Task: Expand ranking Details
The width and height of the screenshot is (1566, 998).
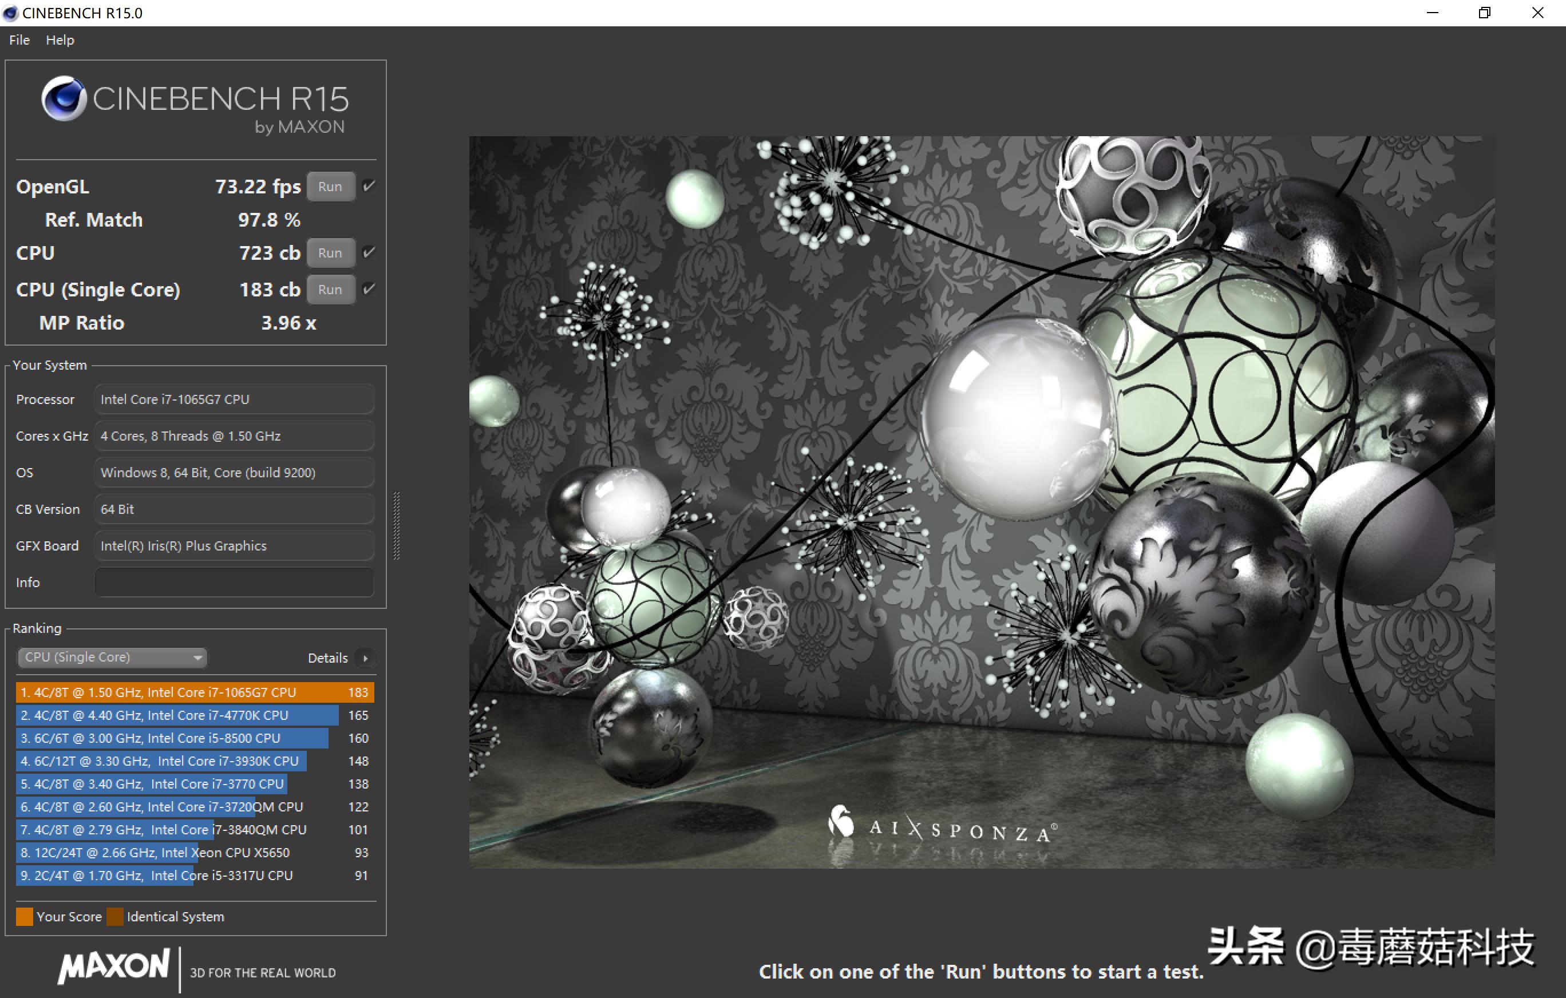Action: tap(328, 659)
